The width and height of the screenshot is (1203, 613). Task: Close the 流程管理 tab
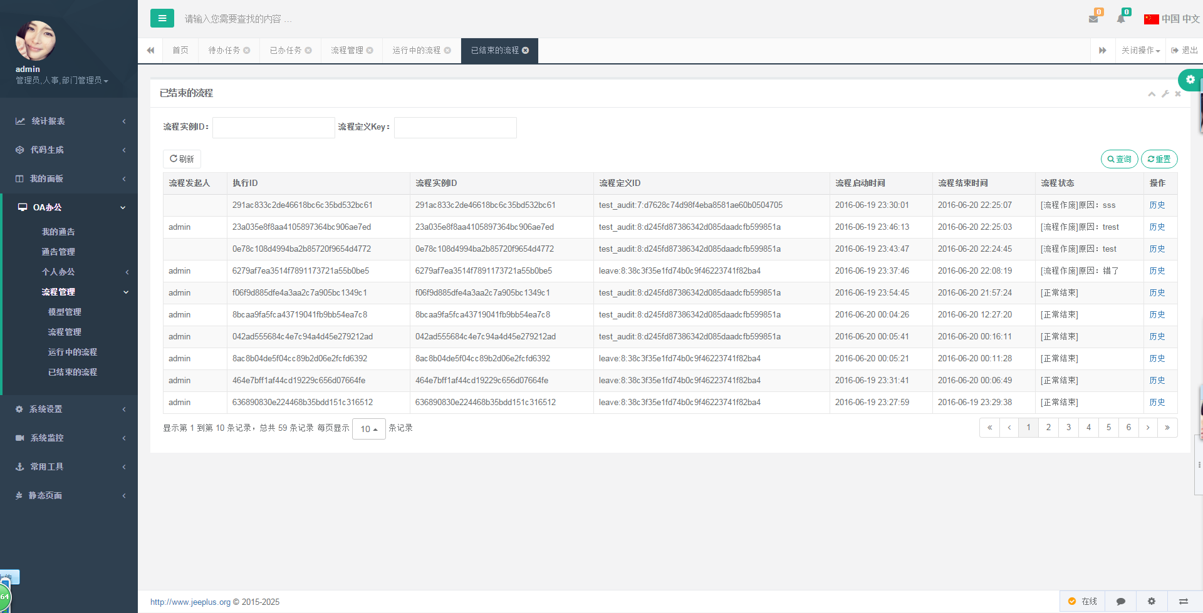click(x=370, y=51)
